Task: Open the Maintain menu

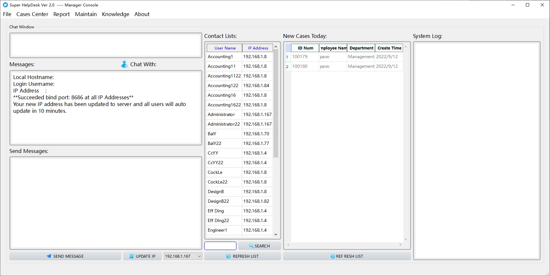Action: pyautogui.click(x=86, y=14)
